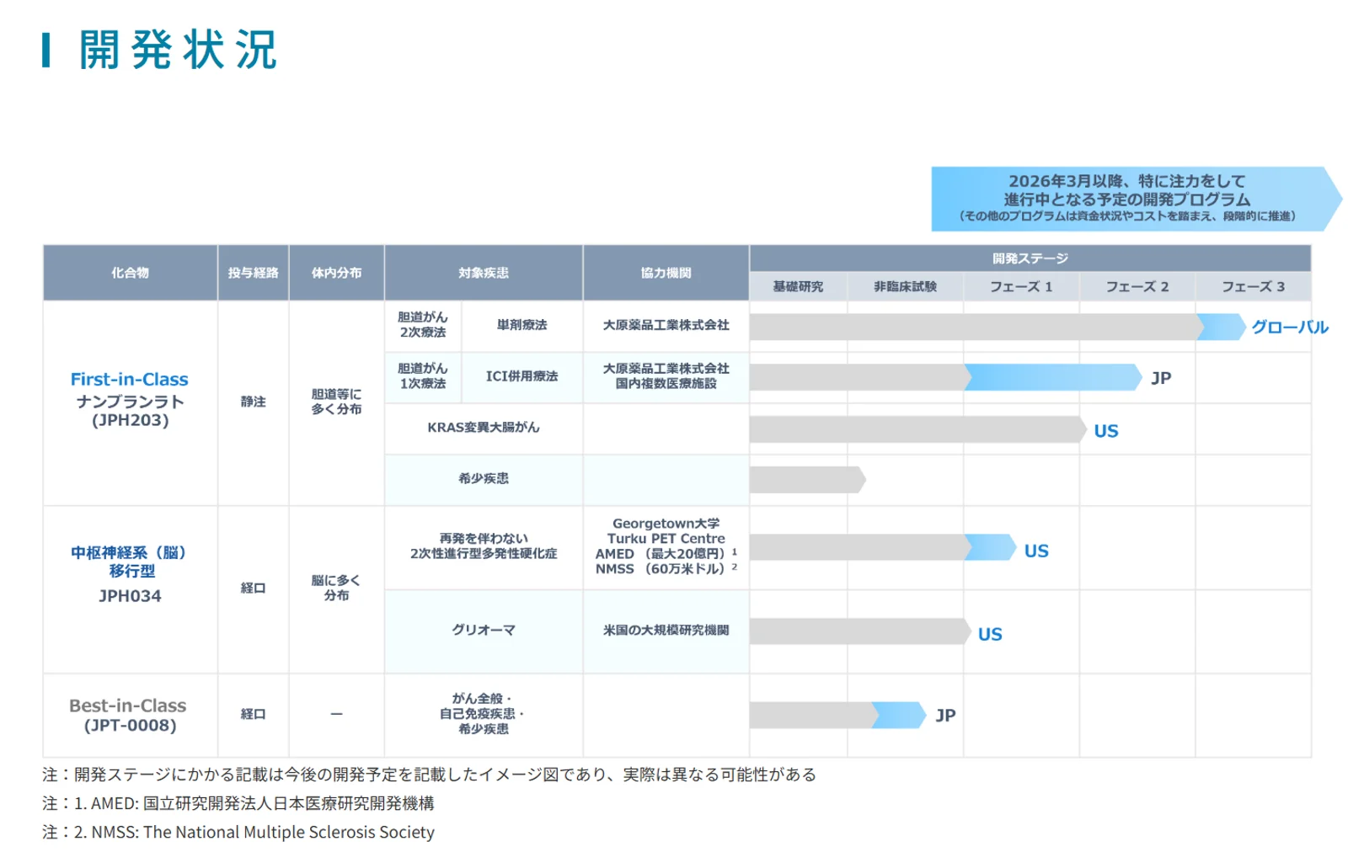Click the Georgetown大学 partner entry
Image resolution: width=1348 pixels, height=852 pixels.
(666, 524)
